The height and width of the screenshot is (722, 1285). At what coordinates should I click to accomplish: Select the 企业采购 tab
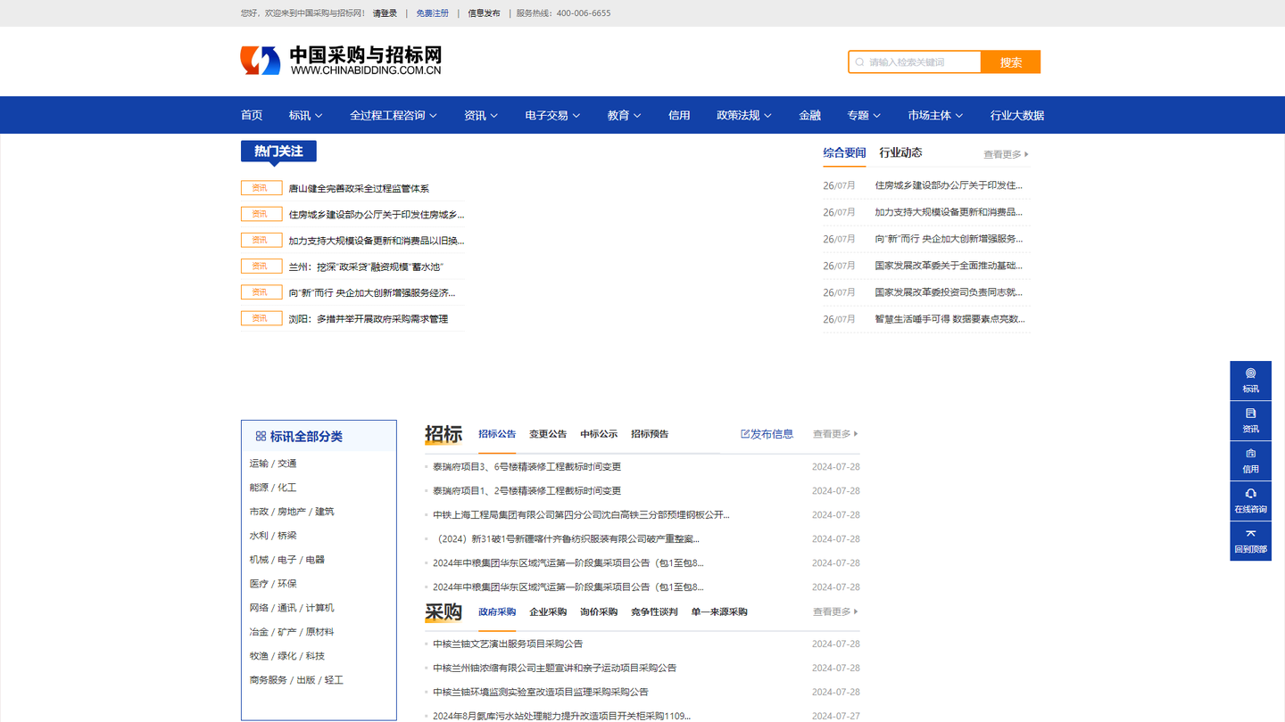(x=548, y=611)
